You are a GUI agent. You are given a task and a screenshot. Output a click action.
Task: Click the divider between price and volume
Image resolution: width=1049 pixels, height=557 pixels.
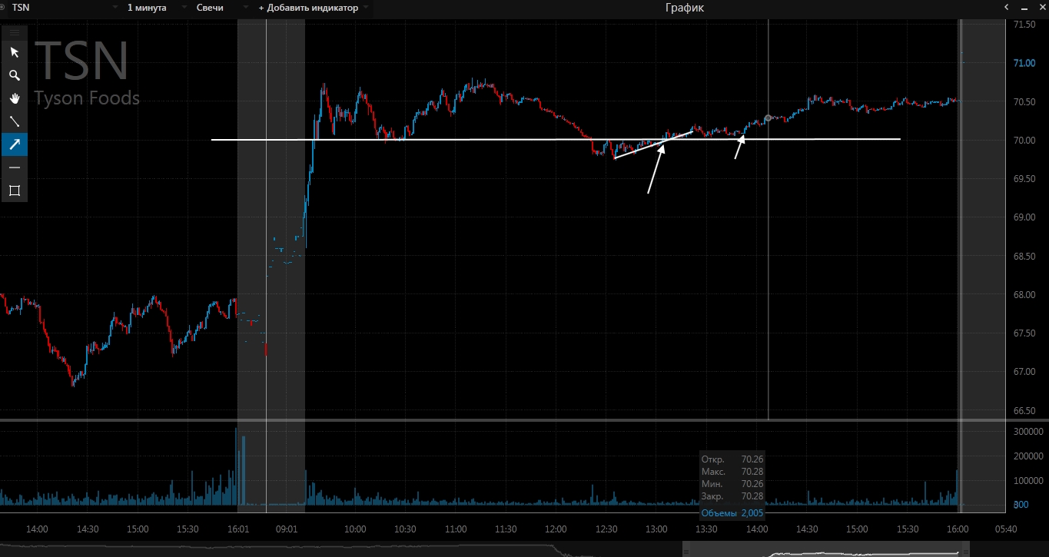point(524,420)
